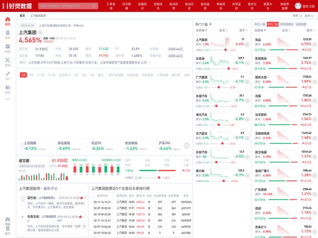
Task: Open the 关于 about icon in the sidebar
Action: click(8, 231)
